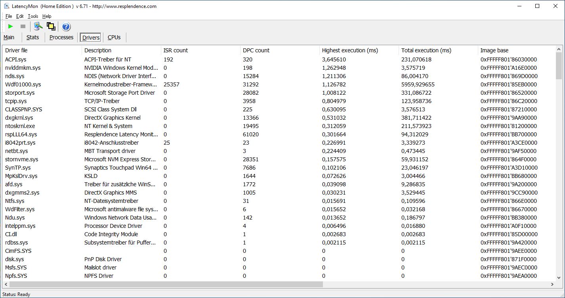
Task: Click the Ntfs.sys file name
Action: pos(15,201)
